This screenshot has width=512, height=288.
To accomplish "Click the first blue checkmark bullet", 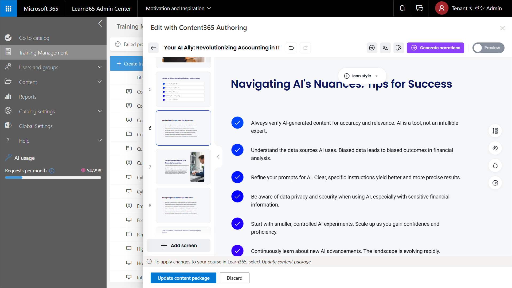I will 237,123.
